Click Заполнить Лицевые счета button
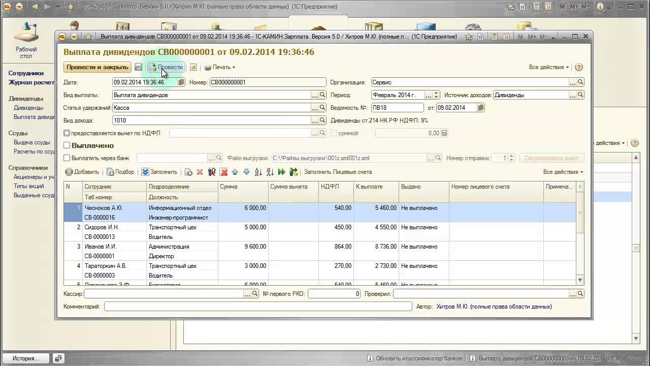 tap(338, 172)
